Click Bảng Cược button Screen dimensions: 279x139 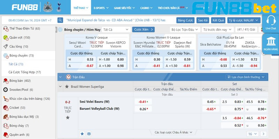(x=186, y=20)
